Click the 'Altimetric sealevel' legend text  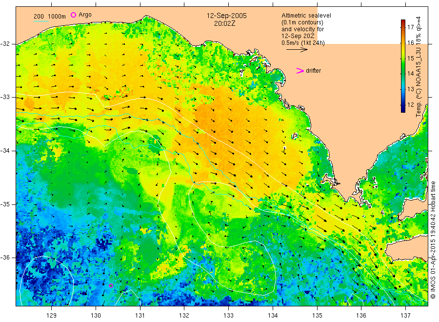306,16
